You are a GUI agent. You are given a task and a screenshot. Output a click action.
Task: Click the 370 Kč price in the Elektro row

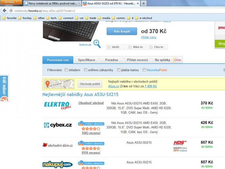[x=207, y=103]
